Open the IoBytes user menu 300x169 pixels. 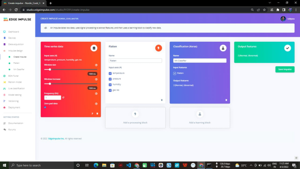point(291,19)
